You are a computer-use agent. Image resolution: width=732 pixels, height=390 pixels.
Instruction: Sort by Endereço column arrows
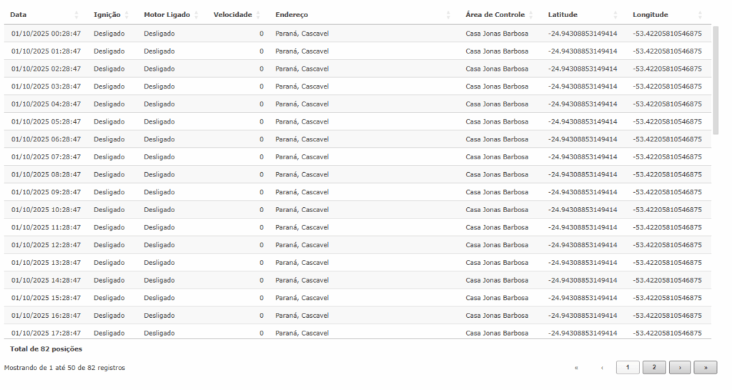tap(448, 15)
